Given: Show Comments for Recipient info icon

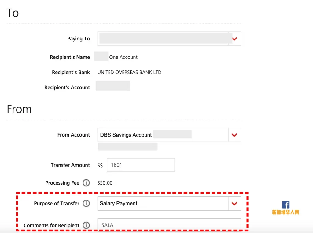Looking at the screenshot, I should (86, 225).
